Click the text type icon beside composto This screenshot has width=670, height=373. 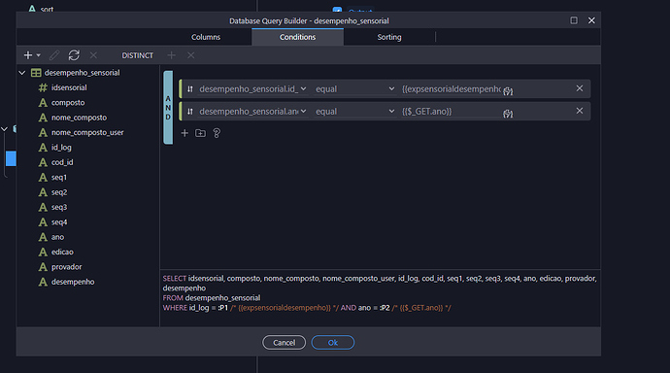click(x=43, y=103)
